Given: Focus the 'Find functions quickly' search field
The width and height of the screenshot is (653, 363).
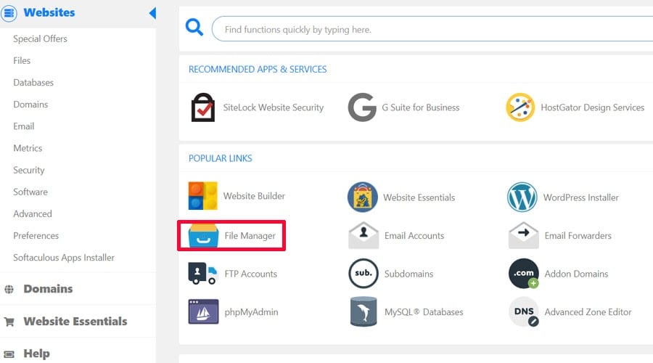Looking at the screenshot, I should [432, 29].
